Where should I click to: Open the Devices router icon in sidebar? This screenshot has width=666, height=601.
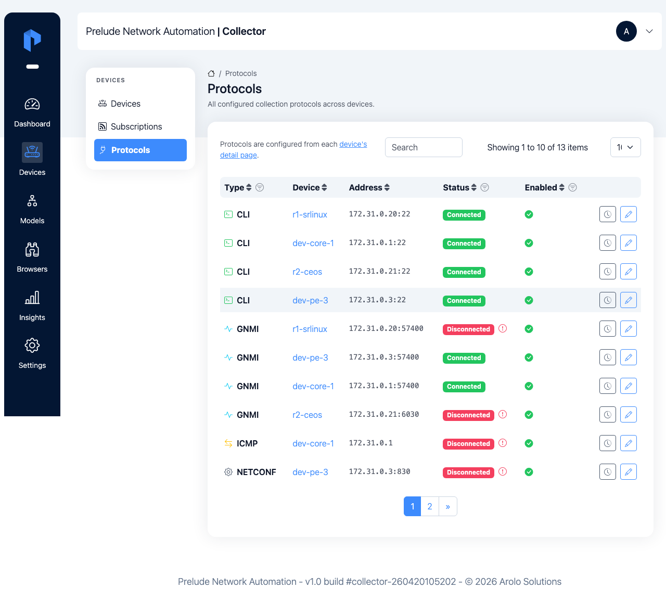pyautogui.click(x=32, y=152)
